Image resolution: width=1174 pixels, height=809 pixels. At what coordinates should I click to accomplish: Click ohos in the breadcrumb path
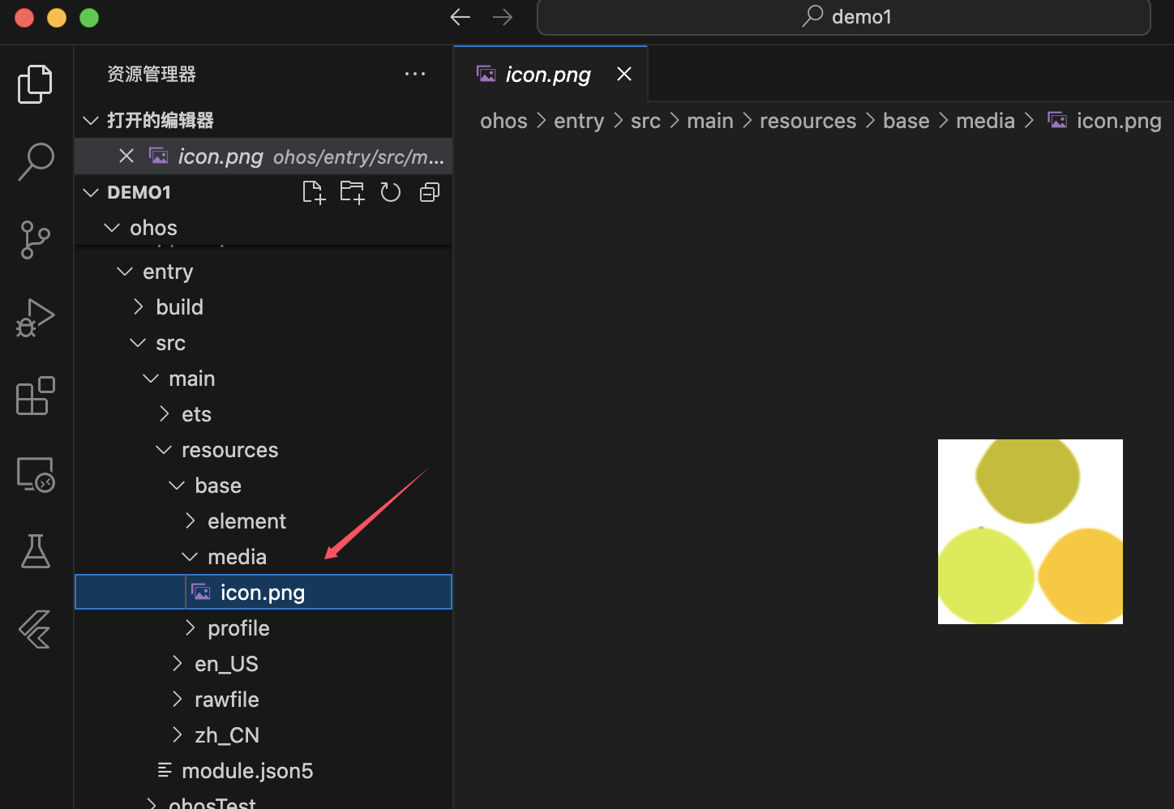coord(503,121)
